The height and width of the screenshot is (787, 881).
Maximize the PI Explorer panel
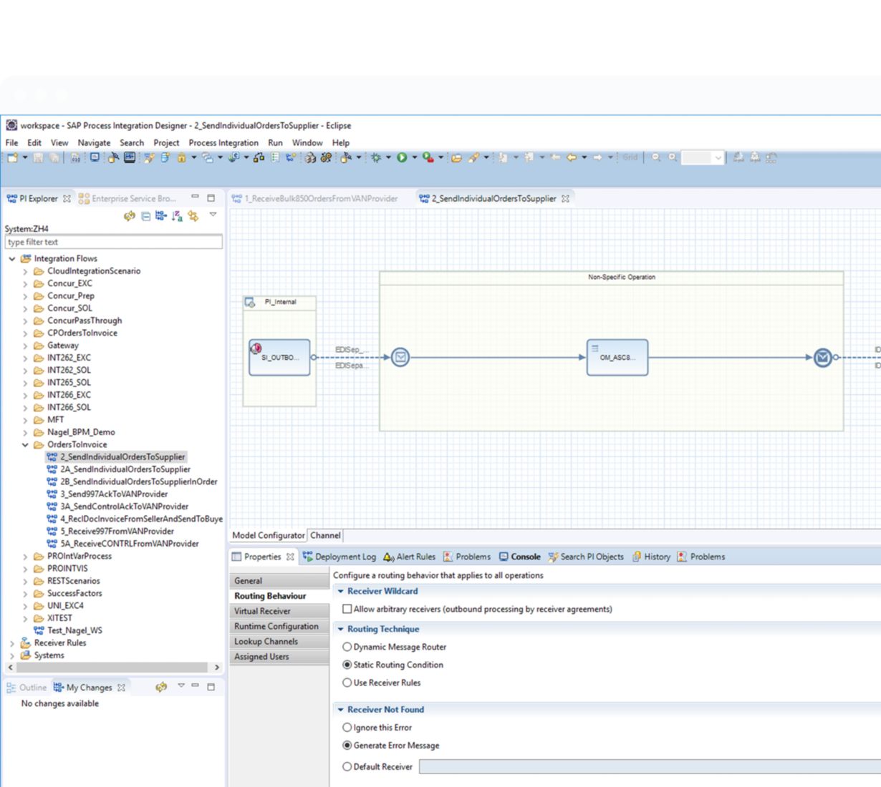click(x=211, y=198)
